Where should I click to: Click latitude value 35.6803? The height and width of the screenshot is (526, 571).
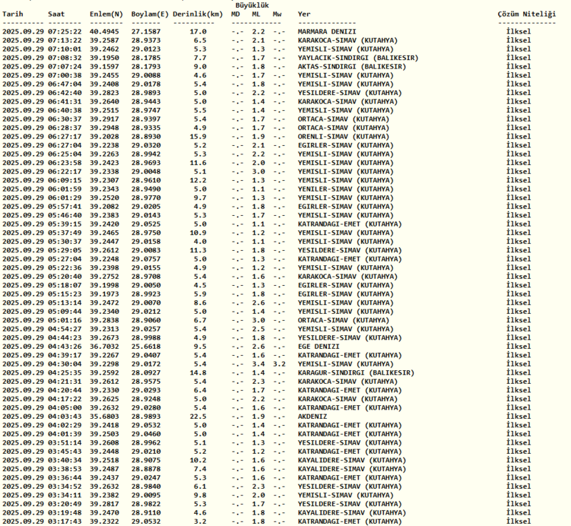click(104, 417)
